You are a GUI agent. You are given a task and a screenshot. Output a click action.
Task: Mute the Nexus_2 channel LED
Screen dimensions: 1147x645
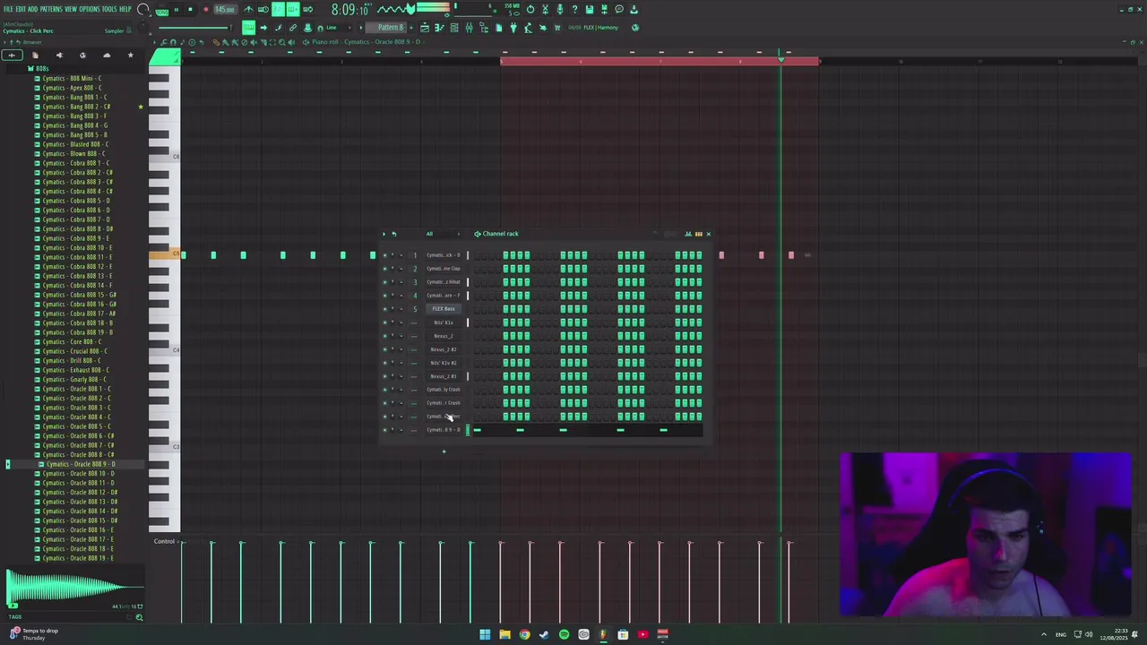pyautogui.click(x=385, y=336)
